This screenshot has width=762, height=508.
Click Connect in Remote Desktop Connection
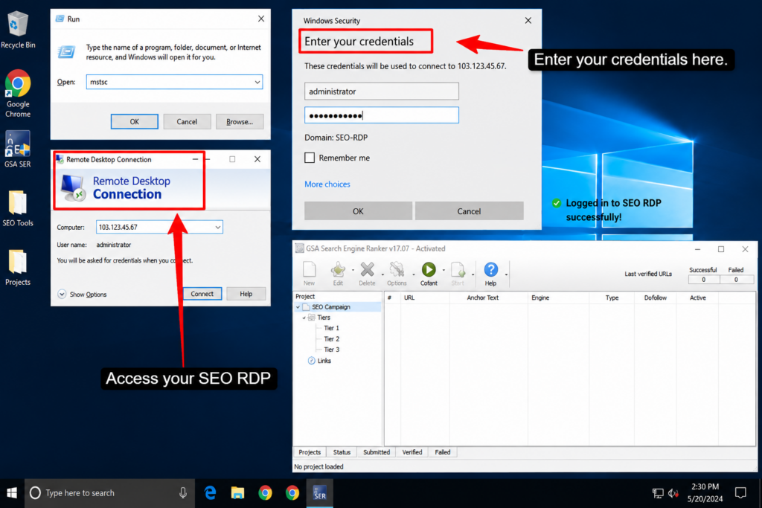[202, 294]
